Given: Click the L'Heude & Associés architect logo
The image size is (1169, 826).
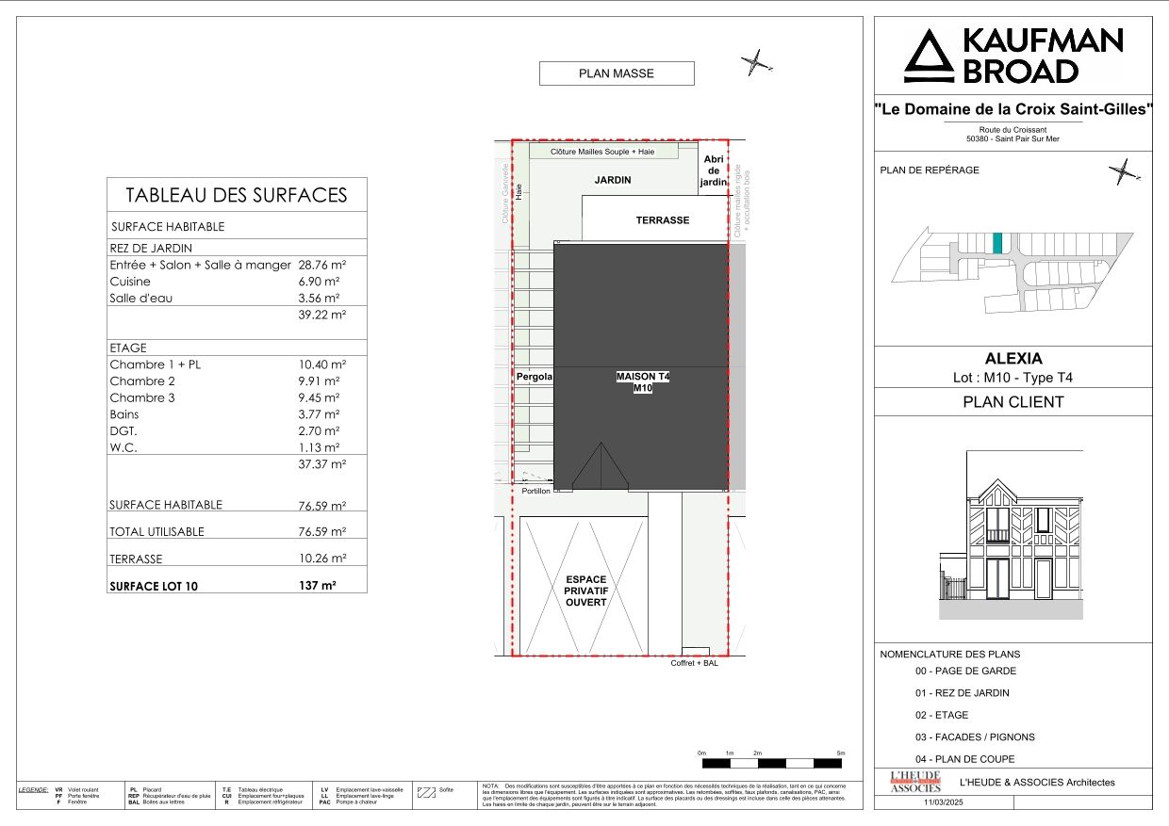Looking at the screenshot, I should click(916, 783).
